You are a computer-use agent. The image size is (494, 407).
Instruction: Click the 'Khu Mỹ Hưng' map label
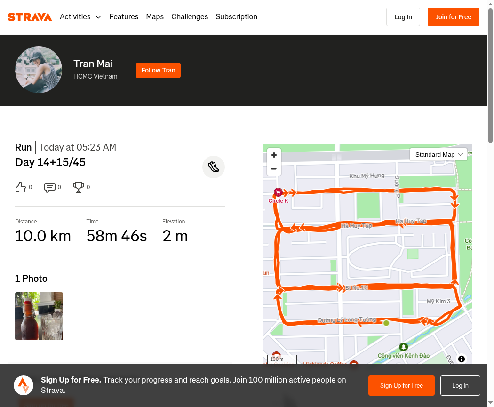coord(367,176)
